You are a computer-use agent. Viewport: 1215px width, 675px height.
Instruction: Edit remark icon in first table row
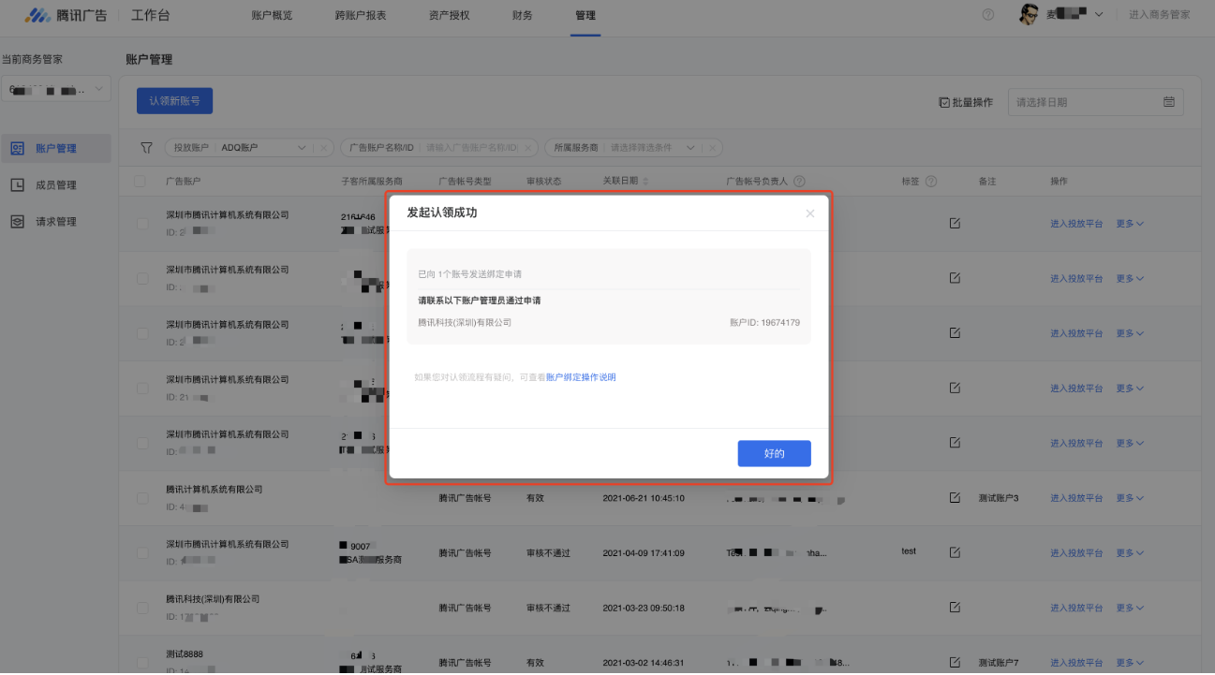coord(955,224)
